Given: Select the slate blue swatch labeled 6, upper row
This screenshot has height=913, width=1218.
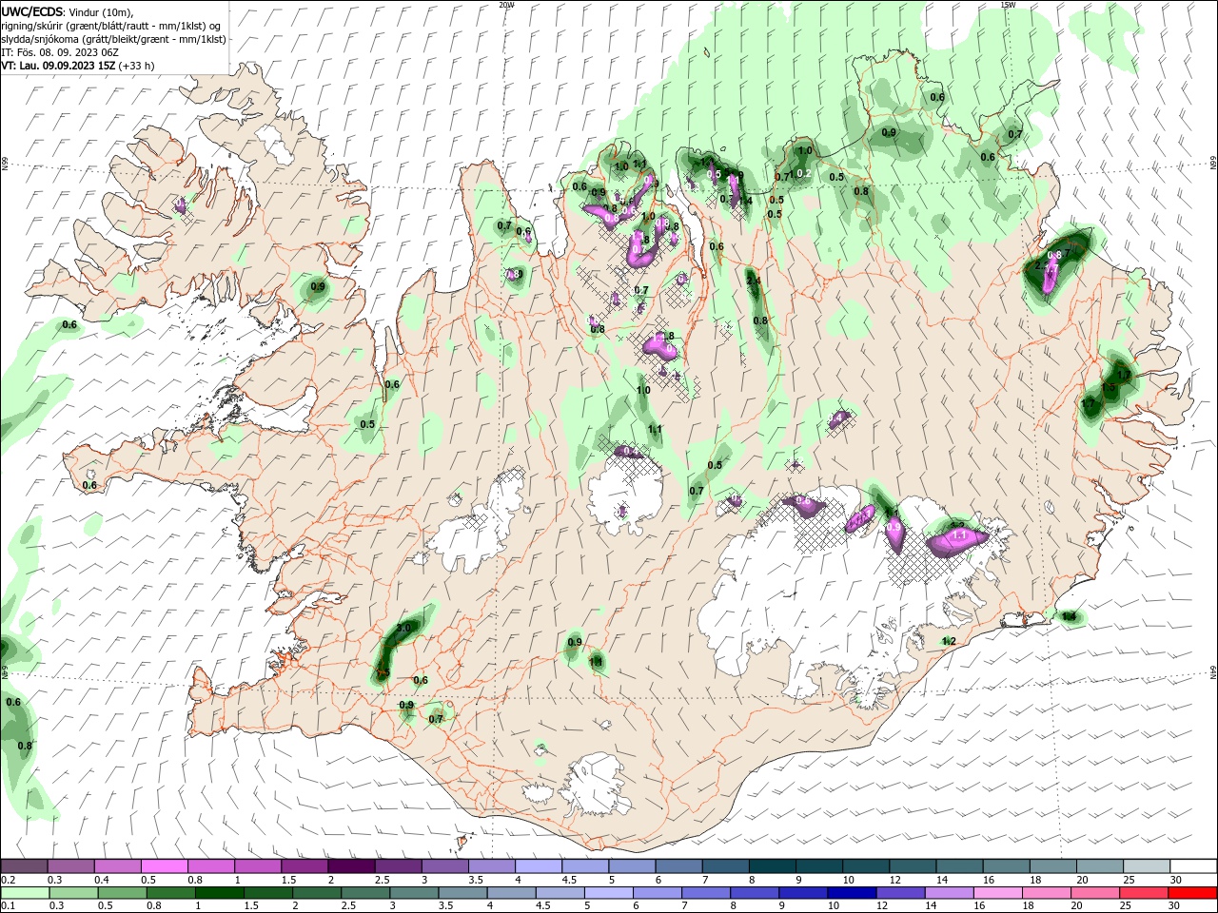Looking at the screenshot, I should coord(679,866).
